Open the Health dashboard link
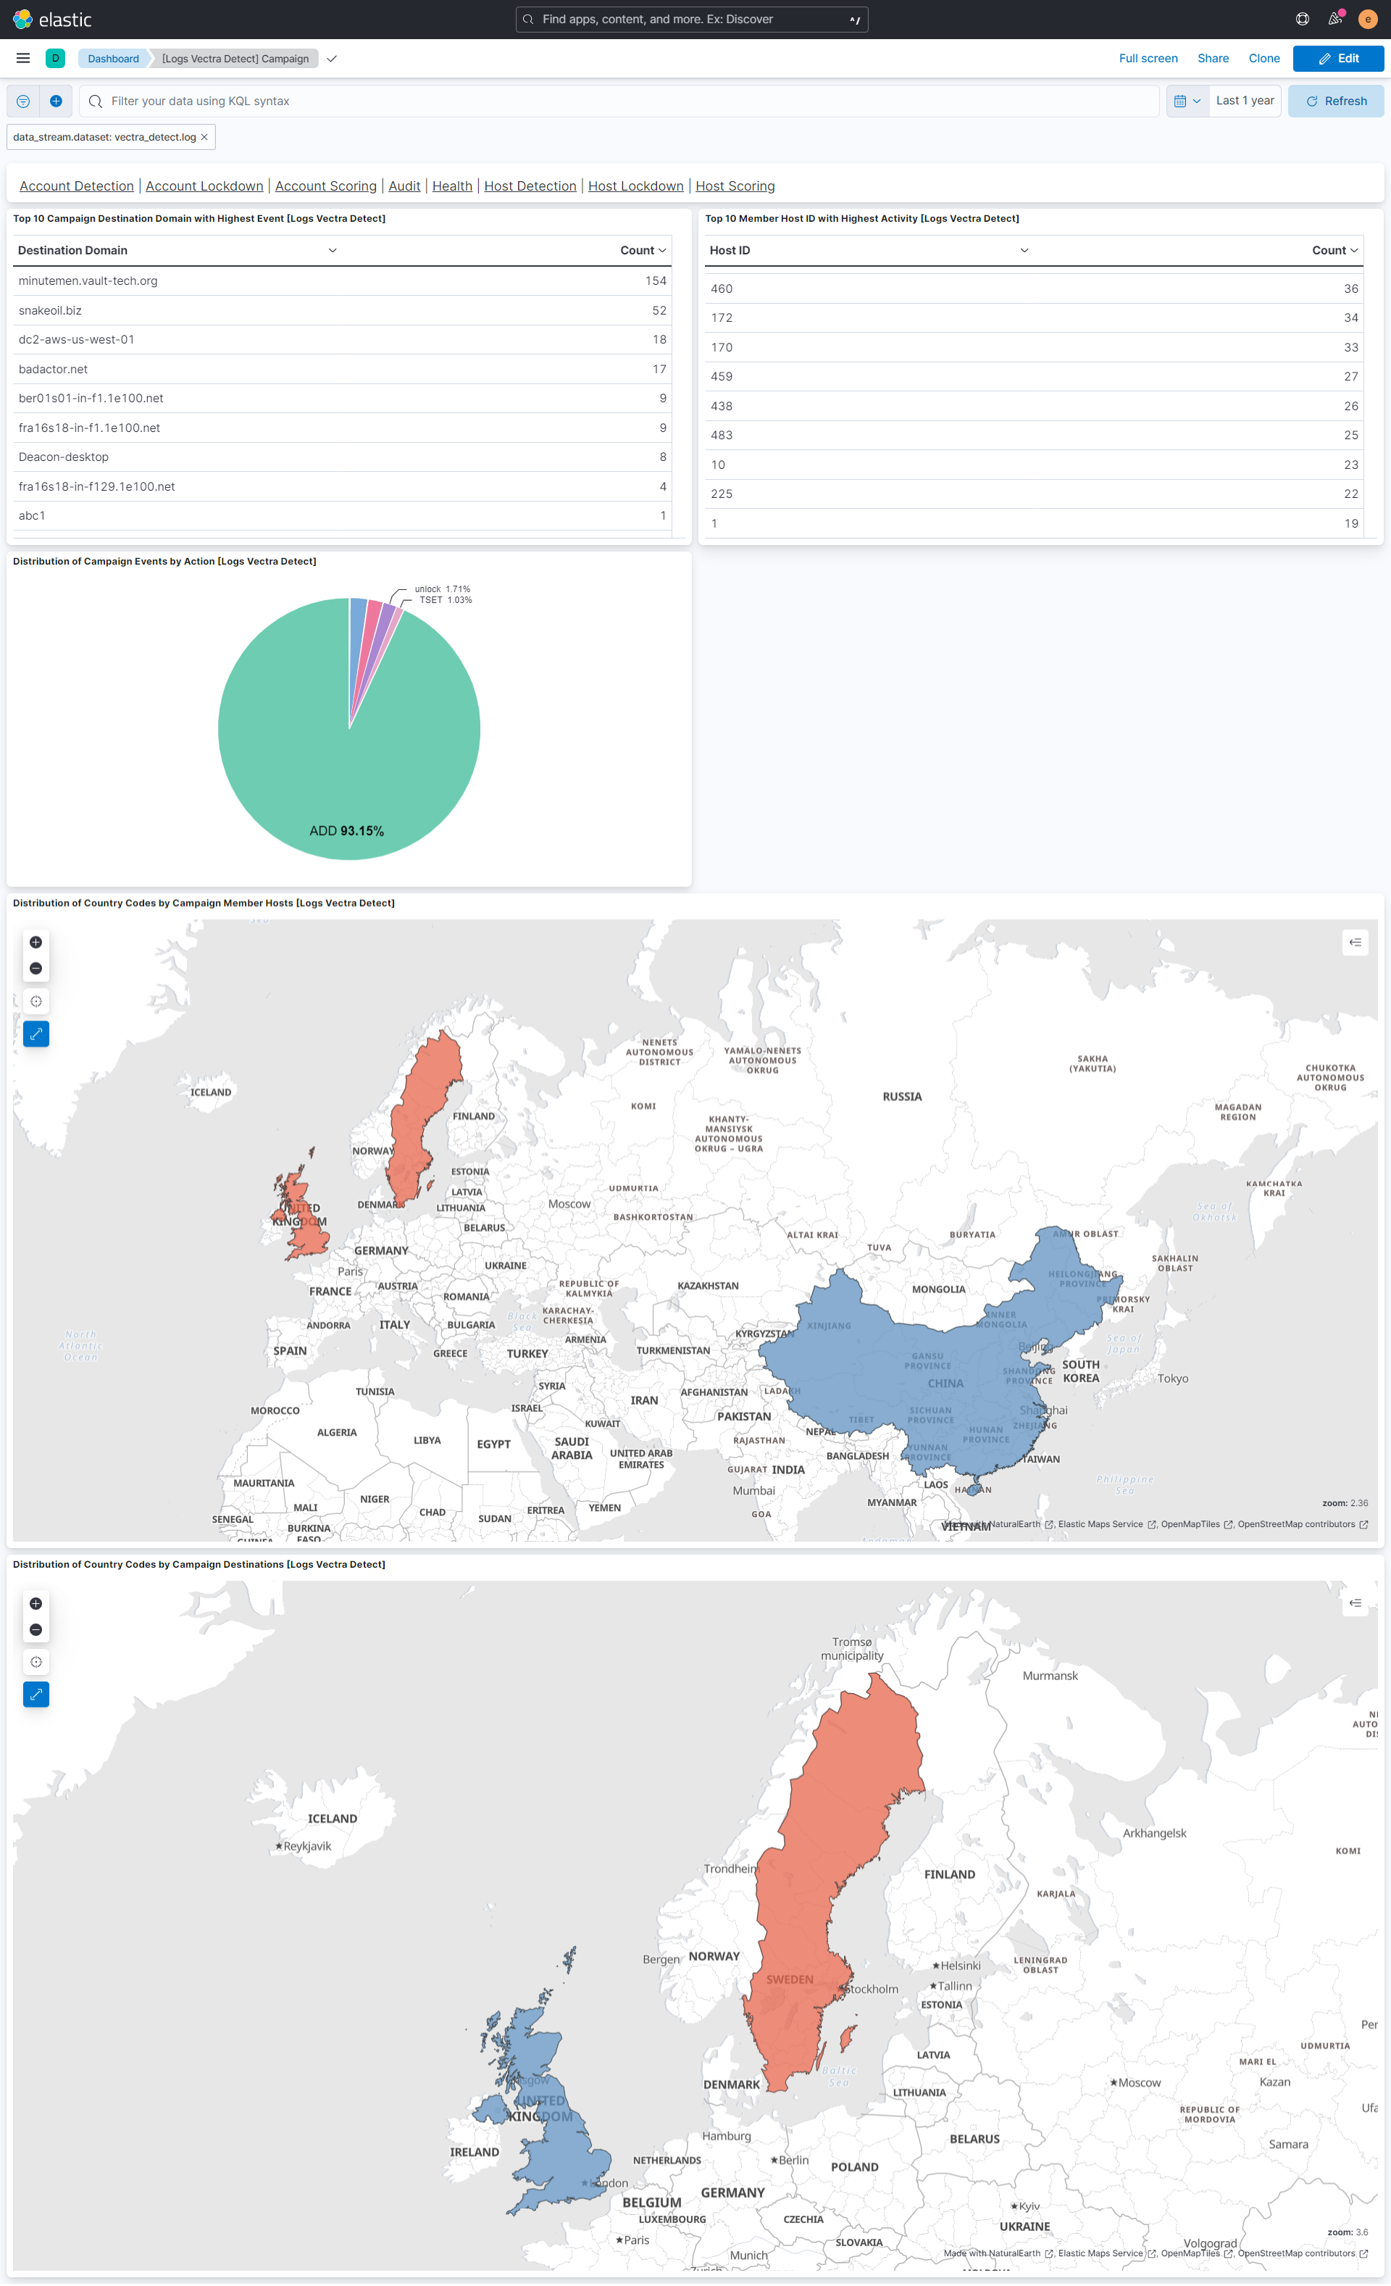The height and width of the screenshot is (2286, 1391). pos(453,186)
